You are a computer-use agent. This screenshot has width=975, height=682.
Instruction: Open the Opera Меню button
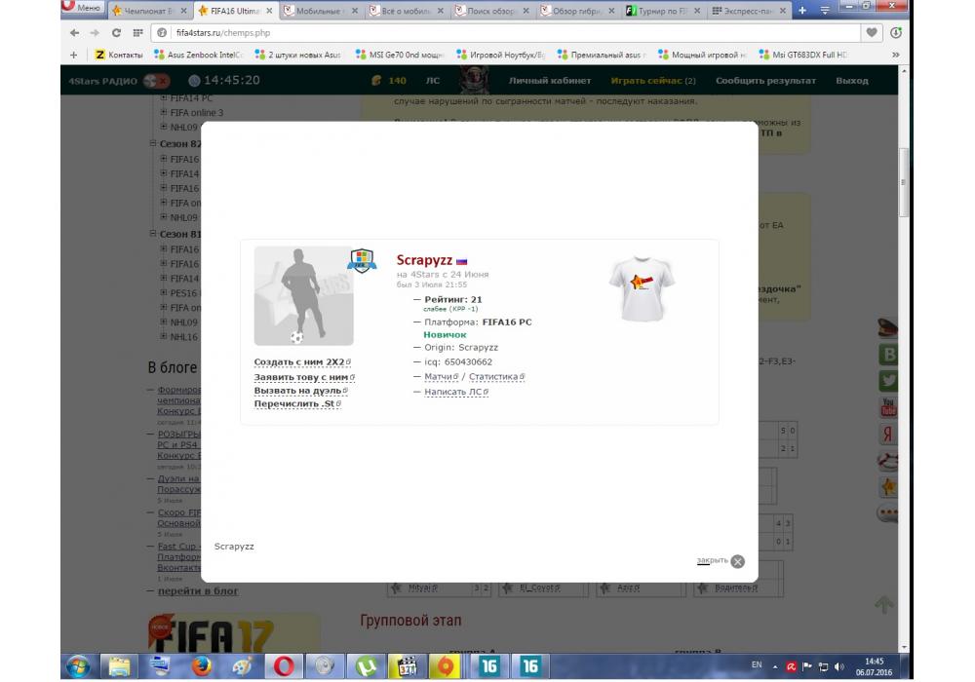click(x=82, y=8)
